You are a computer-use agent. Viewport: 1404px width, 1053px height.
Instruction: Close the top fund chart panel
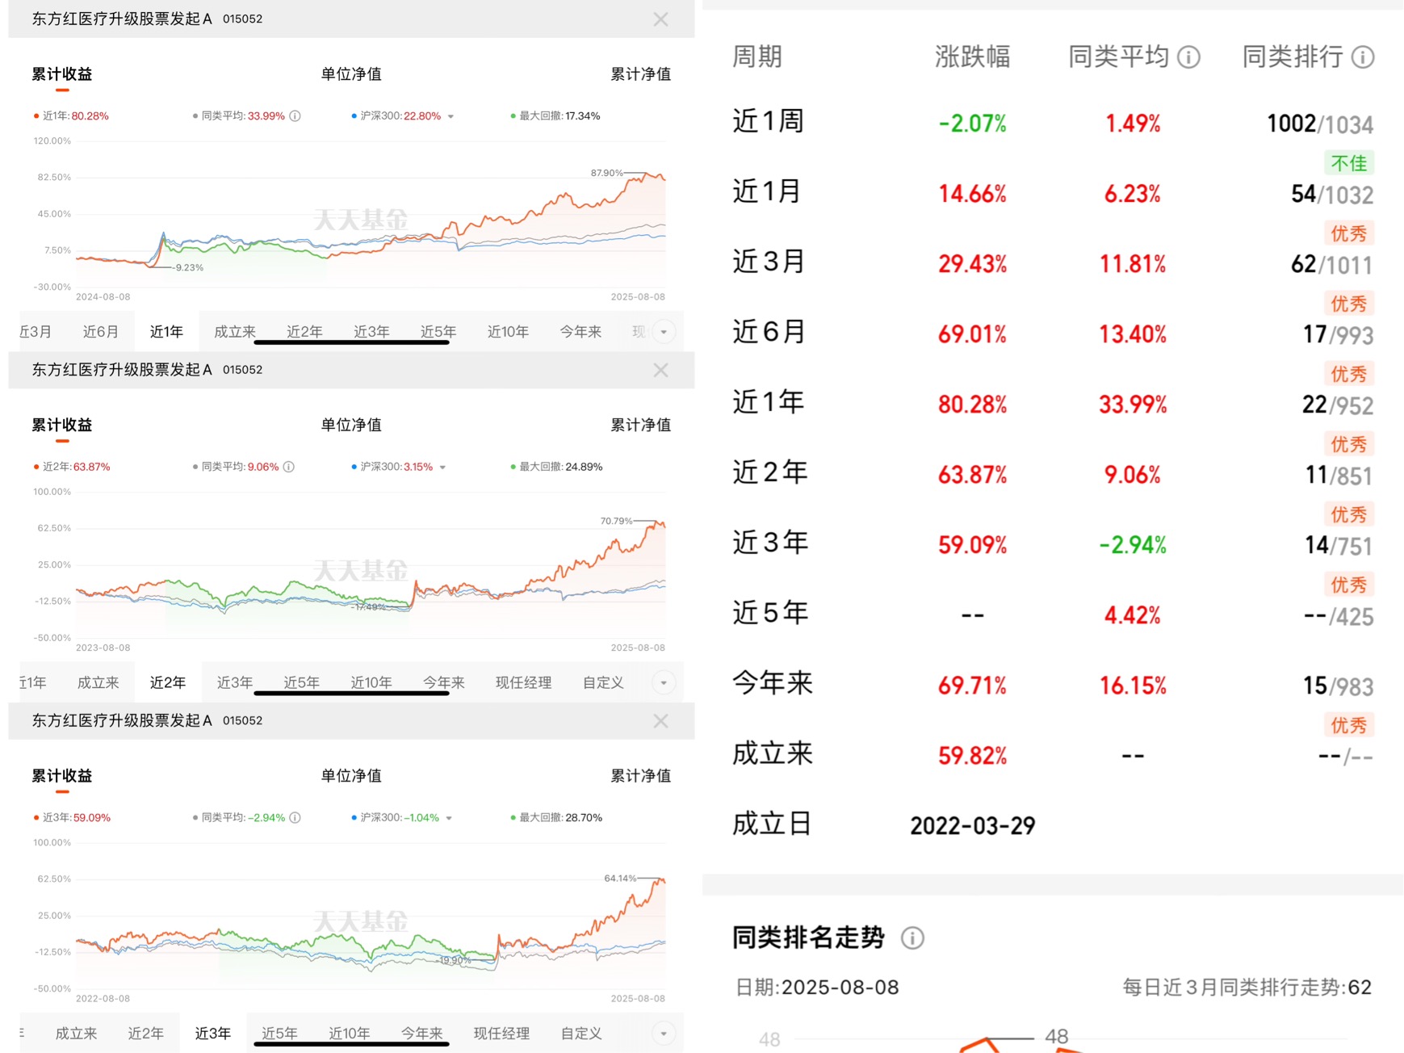click(660, 19)
